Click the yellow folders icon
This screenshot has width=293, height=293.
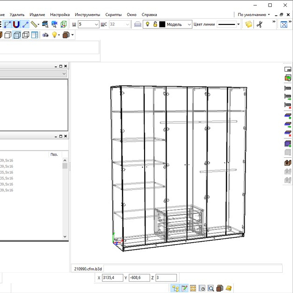tap(249, 24)
